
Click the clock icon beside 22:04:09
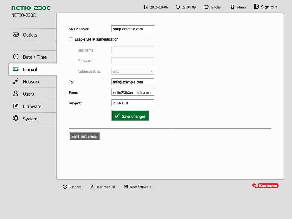pos(178,7)
